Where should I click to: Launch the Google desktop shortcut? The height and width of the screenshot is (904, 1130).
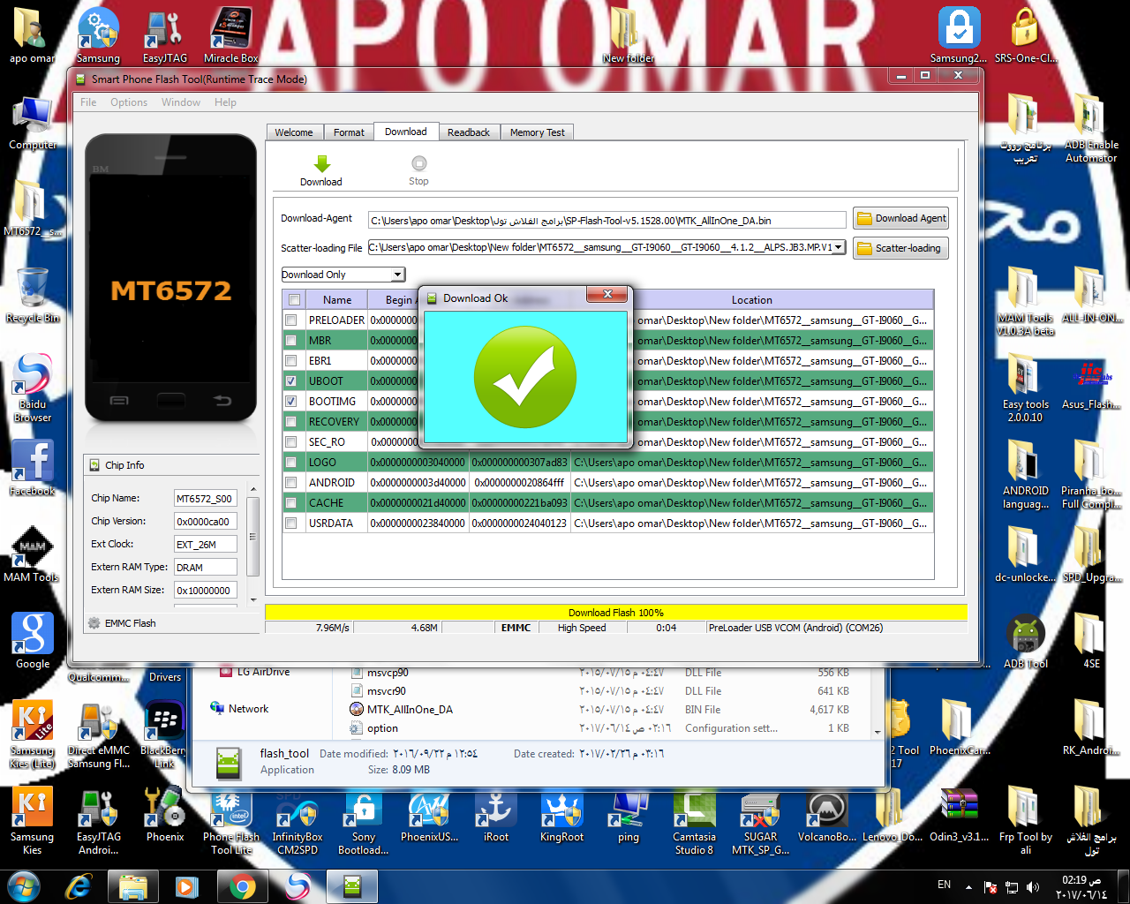(x=33, y=641)
